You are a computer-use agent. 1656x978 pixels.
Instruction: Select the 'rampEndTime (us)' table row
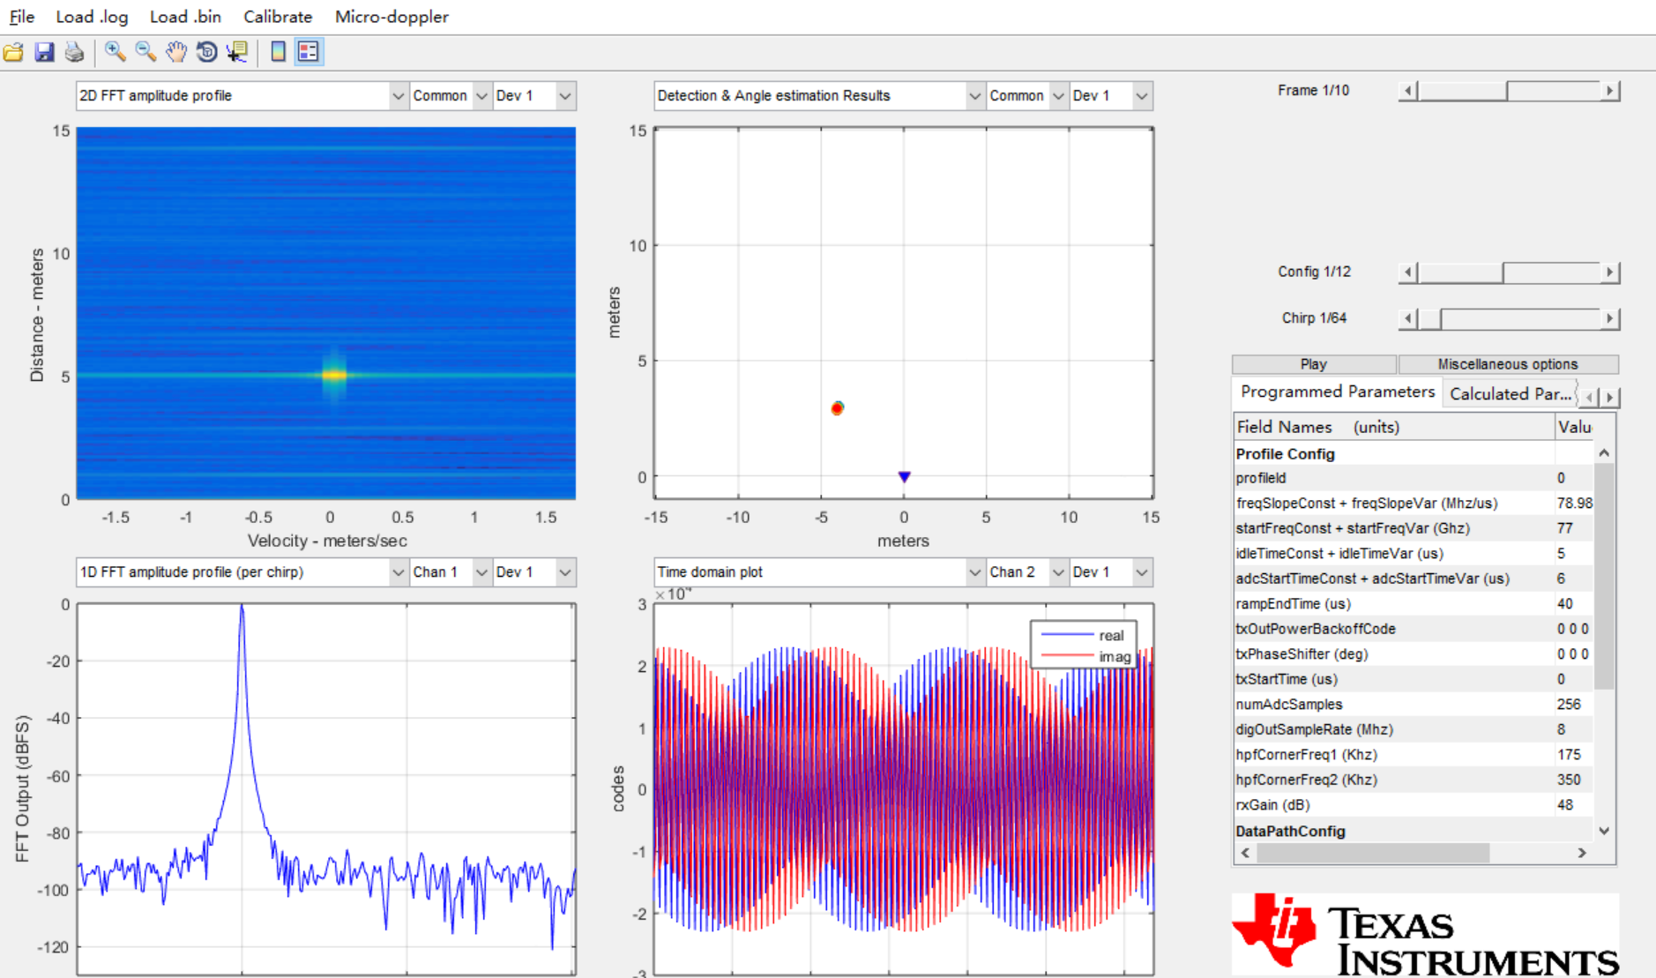click(1414, 604)
